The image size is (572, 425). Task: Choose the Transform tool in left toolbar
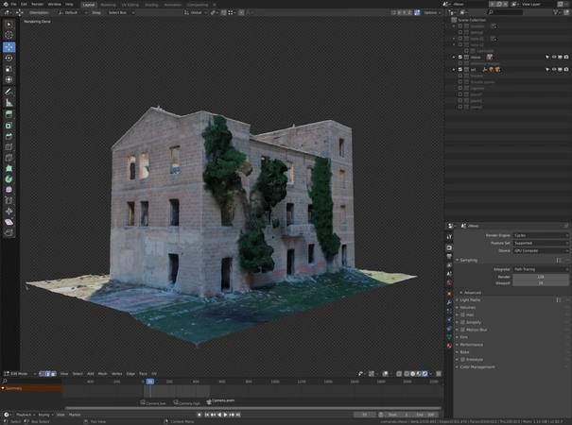coord(9,79)
